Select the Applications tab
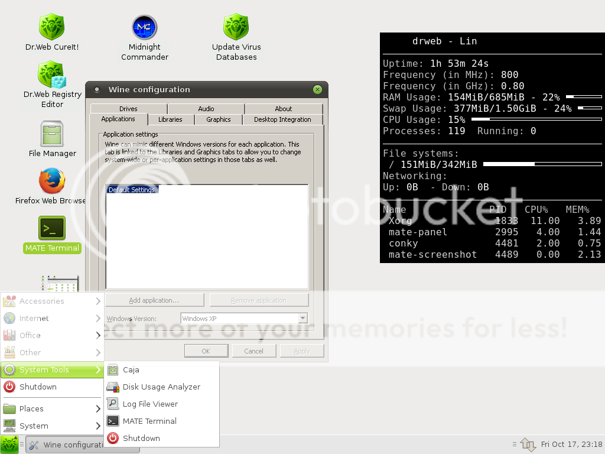Viewport: 605px width, 454px height. [118, 119]
